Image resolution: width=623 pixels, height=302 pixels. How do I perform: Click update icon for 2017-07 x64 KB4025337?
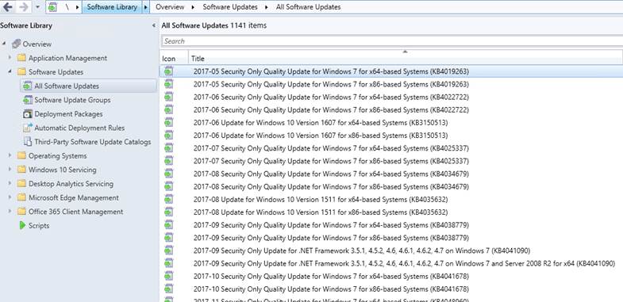[169, 147]
